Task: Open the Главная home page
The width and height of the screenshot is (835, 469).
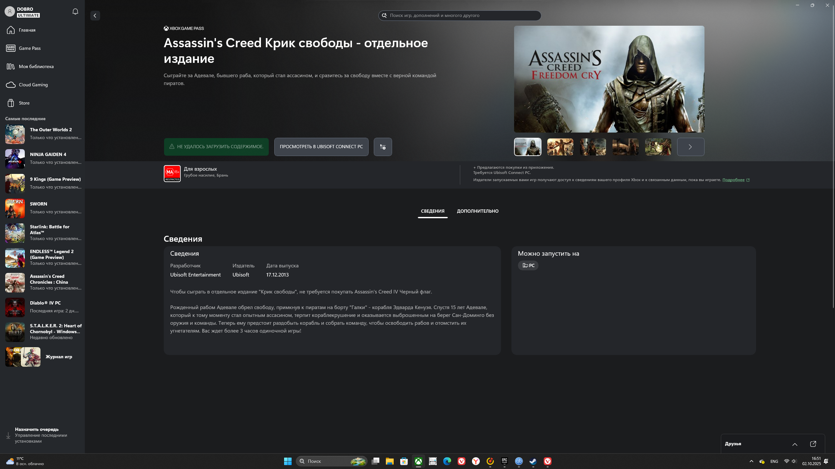Action: pyautogui.click(x=27, y=30)
